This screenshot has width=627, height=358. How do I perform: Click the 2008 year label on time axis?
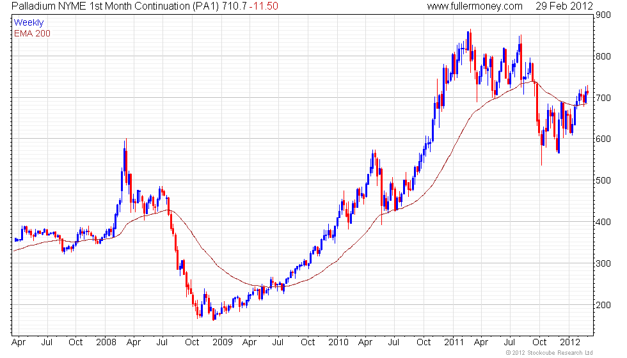106,342
